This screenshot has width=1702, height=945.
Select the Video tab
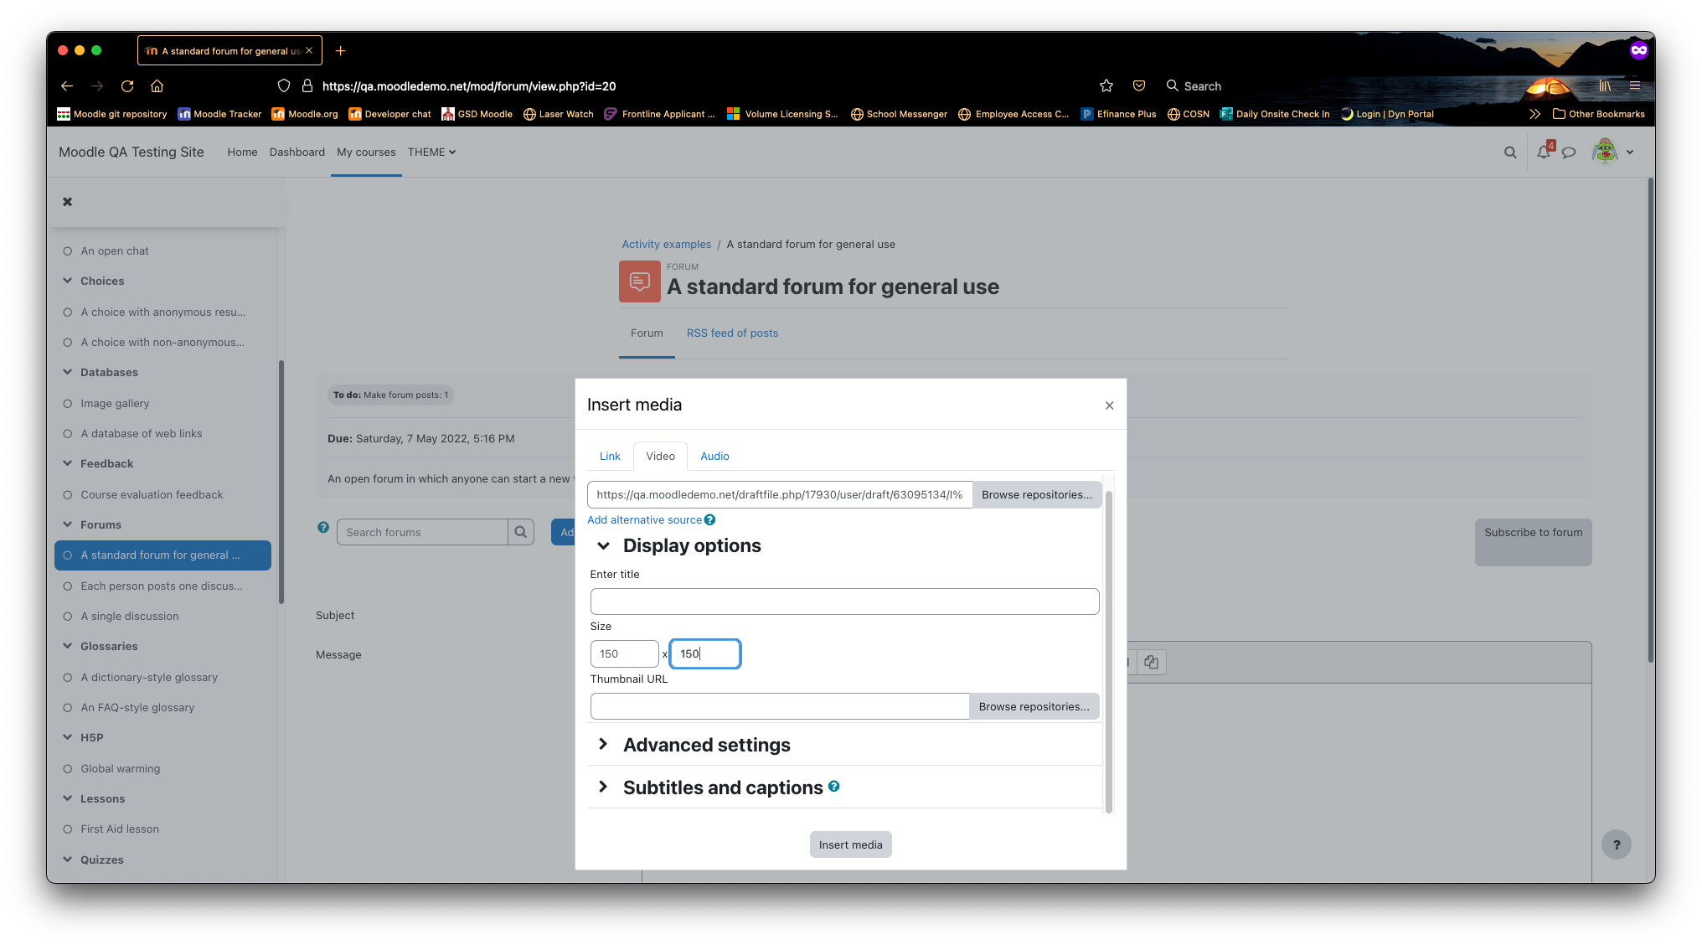click(x=660, y=457)
